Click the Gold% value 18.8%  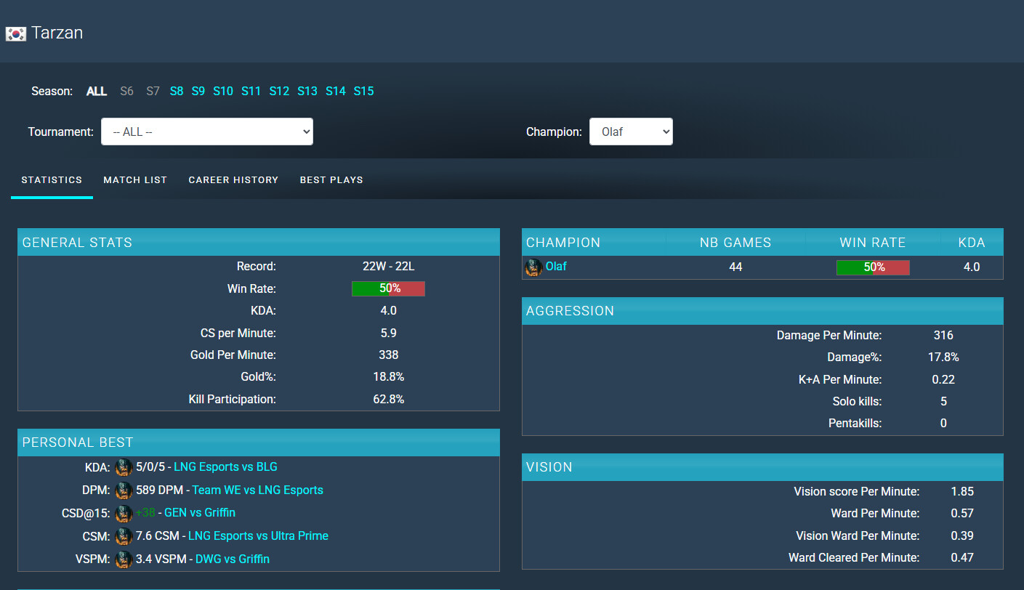point(389,377)
